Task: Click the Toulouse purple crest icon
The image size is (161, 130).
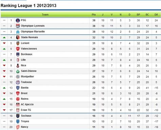Action: point(18,82)
